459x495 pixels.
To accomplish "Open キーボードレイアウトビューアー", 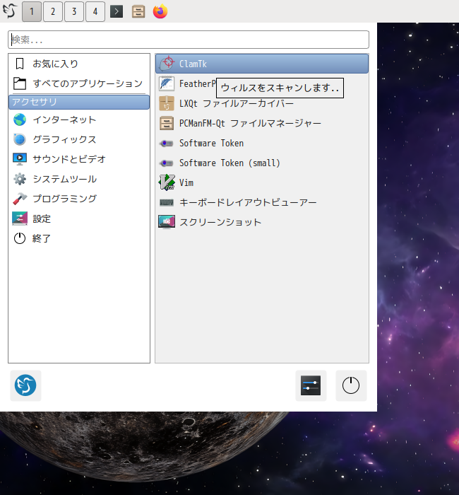I will click(262, 202).
